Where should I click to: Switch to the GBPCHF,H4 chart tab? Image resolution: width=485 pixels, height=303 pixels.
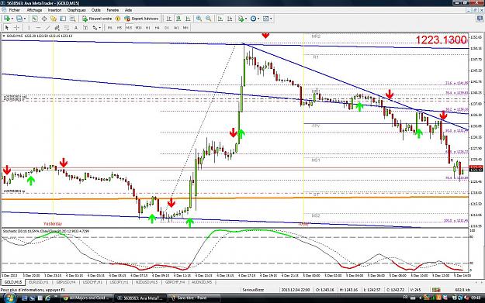pyautogui.click(x=175, y=282)
